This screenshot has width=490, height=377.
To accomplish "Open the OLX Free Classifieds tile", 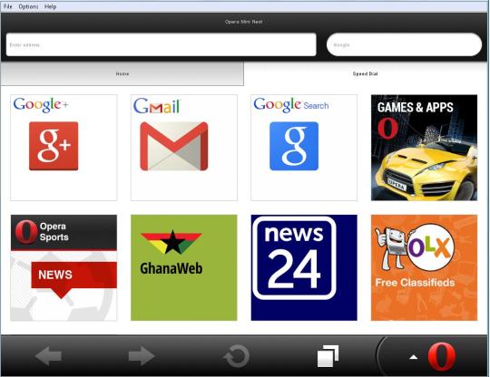I will point(424,267).
